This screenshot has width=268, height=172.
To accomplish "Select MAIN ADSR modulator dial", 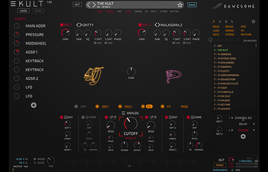I will [x=17, y=26].
